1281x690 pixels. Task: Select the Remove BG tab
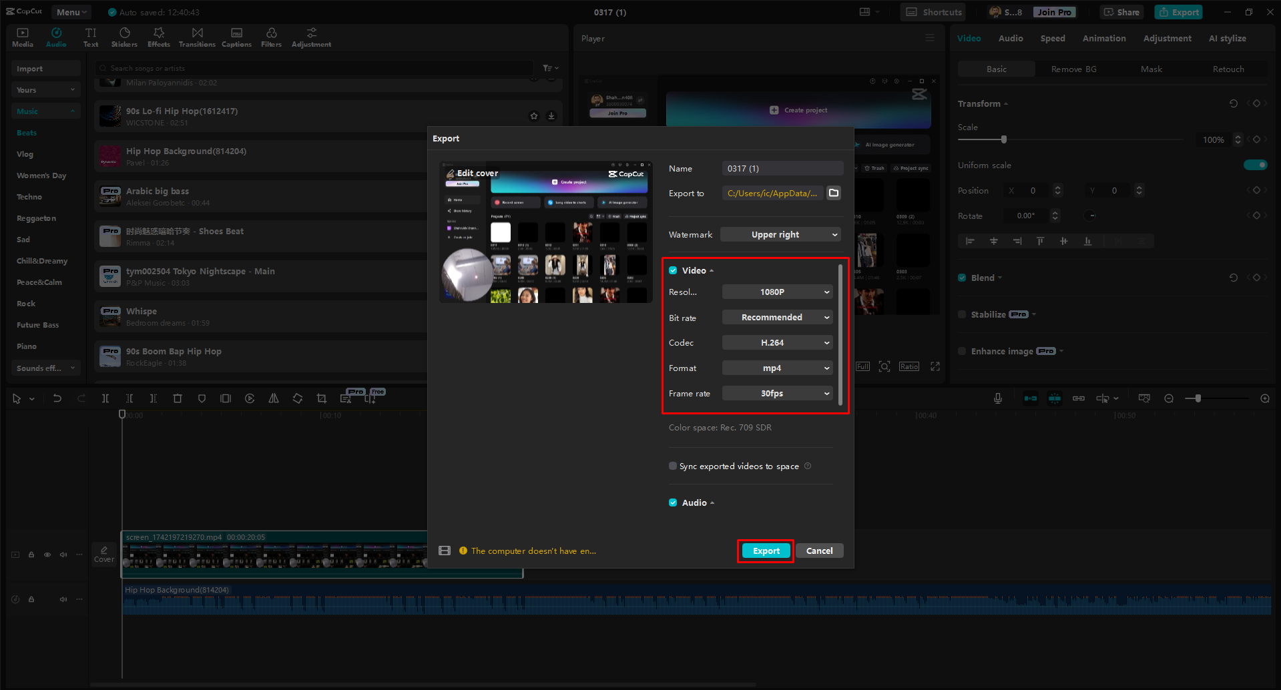pyautogui.click(x=1073, y=69)
